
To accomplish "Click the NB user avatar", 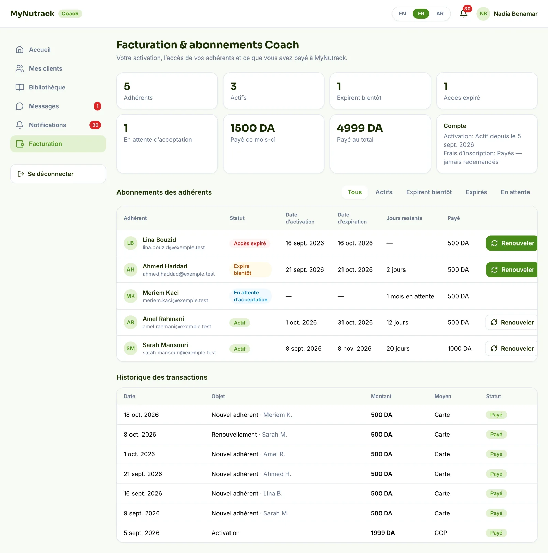I will coord(483,14).
